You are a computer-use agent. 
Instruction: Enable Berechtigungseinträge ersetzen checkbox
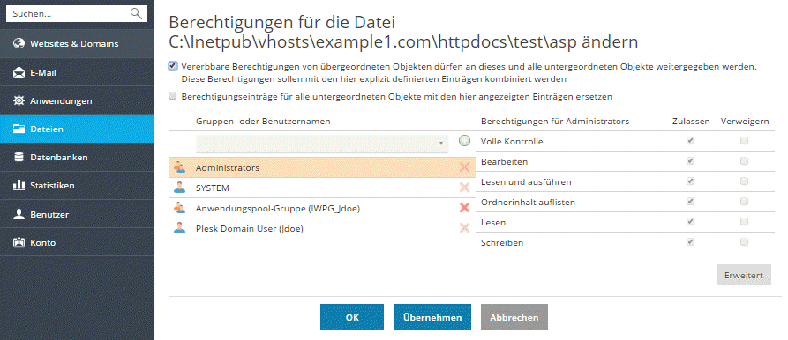click(173, 96)
